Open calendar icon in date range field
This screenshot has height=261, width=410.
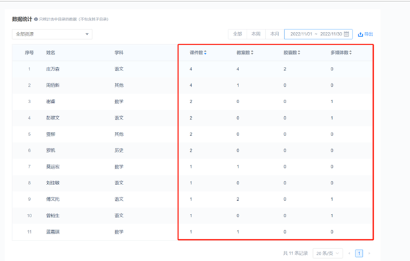(346, 34)
